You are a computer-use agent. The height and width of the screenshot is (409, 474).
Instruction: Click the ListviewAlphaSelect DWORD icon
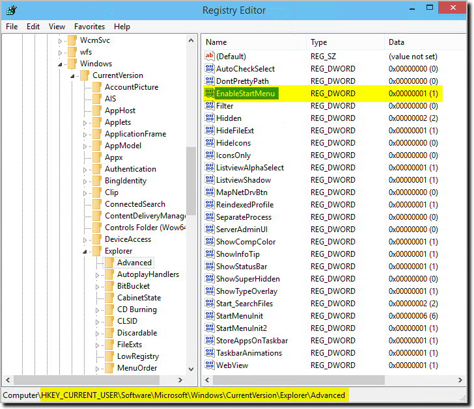click(209, 168)
